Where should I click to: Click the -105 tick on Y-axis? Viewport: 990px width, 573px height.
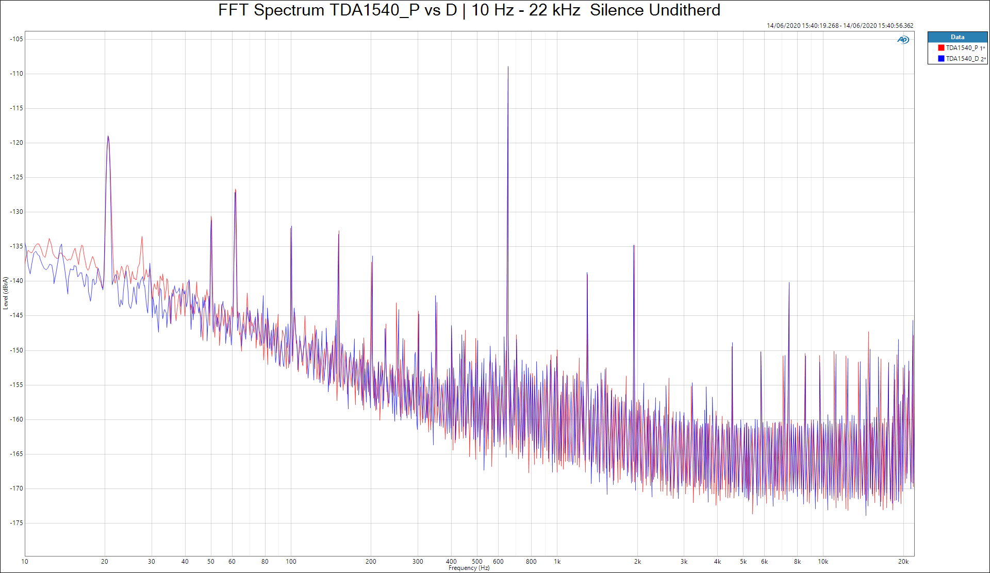point(16,39)
